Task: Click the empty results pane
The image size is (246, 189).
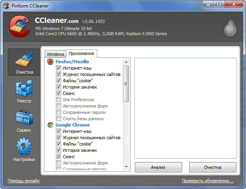Action: click(186, 108)
